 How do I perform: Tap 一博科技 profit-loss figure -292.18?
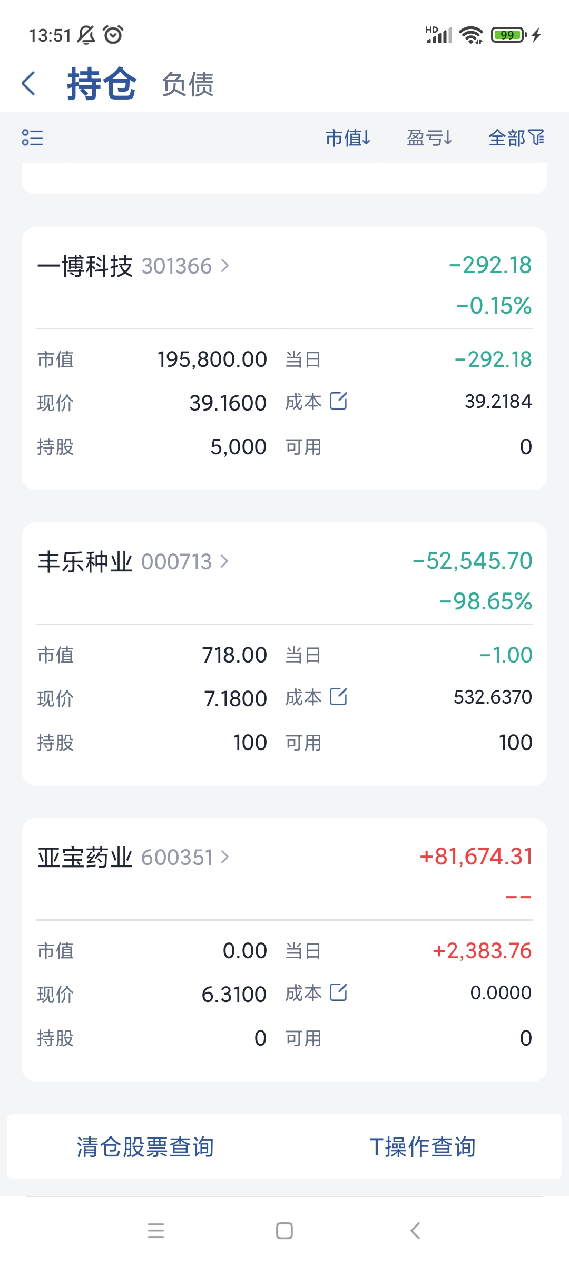(490, 265)
